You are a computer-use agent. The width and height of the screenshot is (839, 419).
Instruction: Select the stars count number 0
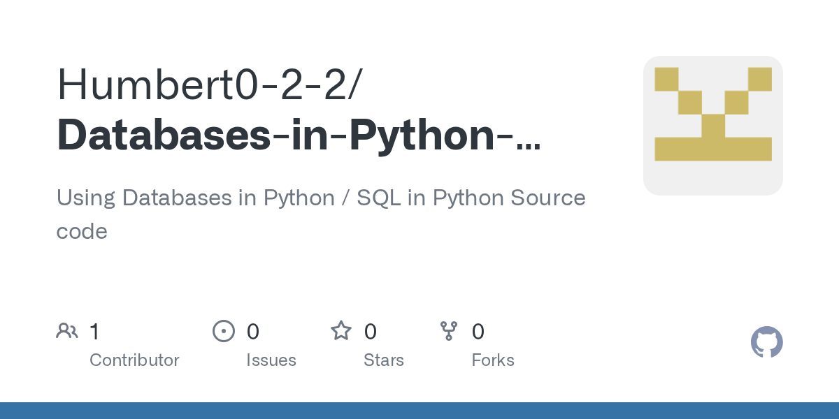click(x=371, y=331)
